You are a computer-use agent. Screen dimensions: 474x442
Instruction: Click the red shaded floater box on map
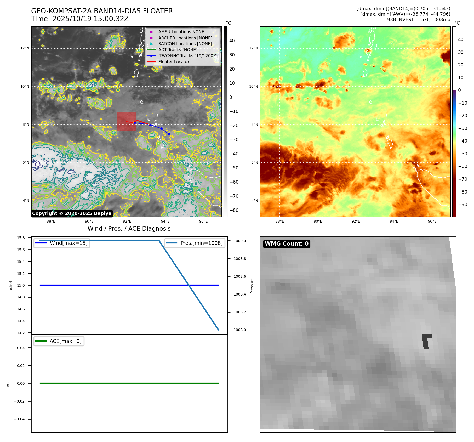pos(126,122)
